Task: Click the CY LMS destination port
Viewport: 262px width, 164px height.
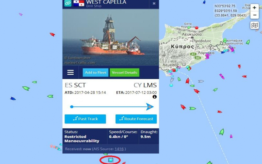Action: click(145, 85)
